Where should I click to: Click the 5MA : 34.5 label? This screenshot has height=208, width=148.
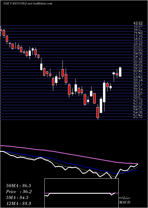(17, 198)
